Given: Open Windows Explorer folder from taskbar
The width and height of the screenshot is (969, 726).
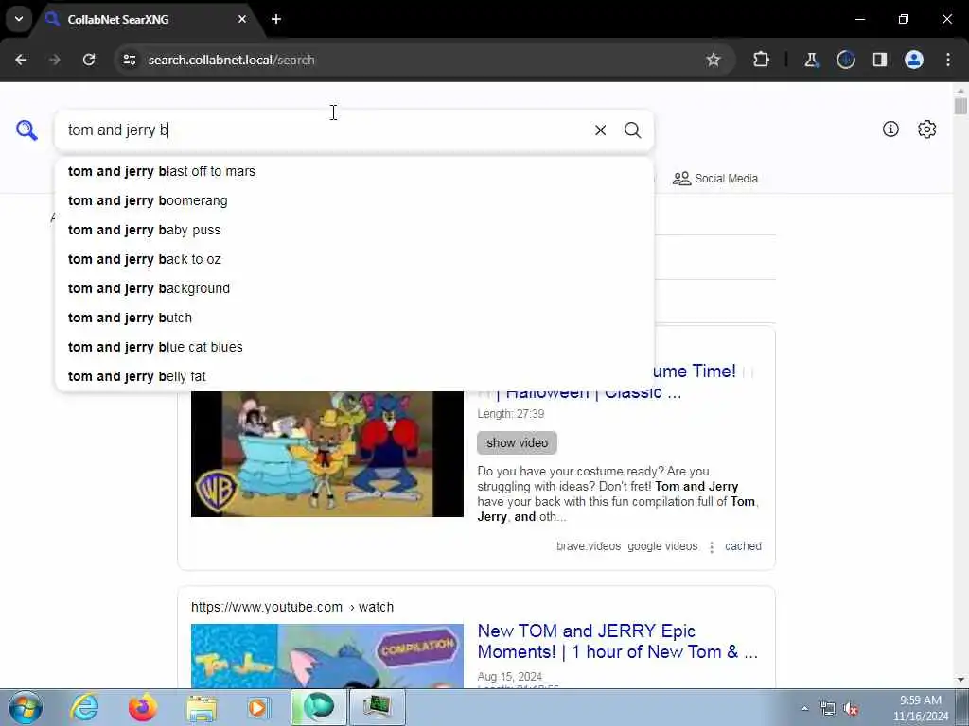Looking at the screenshot, I should [x=201, y=707].
